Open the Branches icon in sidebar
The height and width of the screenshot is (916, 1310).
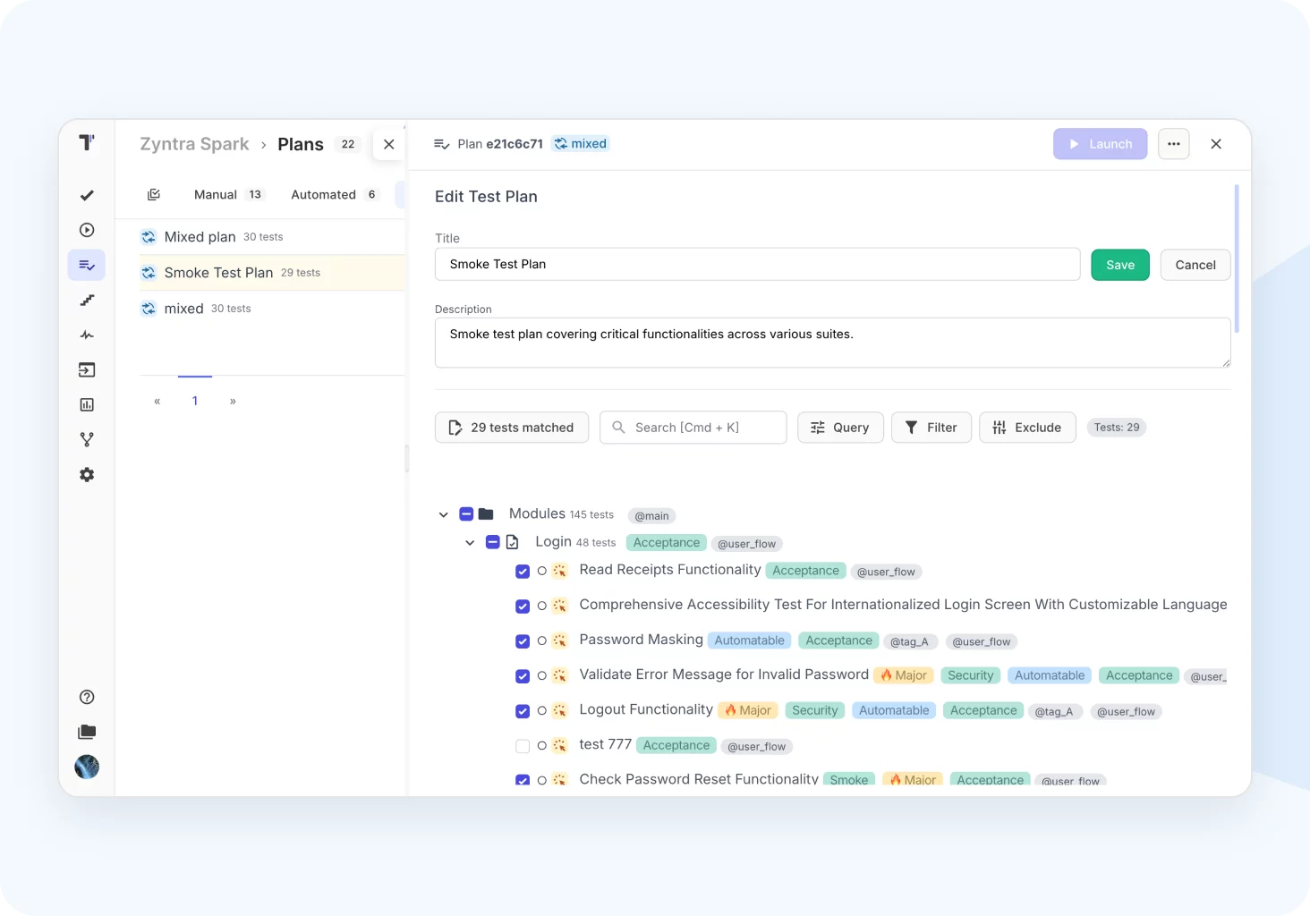(x=87, y=440)
